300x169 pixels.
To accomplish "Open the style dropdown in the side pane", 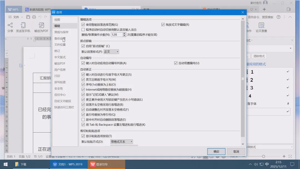I will point(291,48).
